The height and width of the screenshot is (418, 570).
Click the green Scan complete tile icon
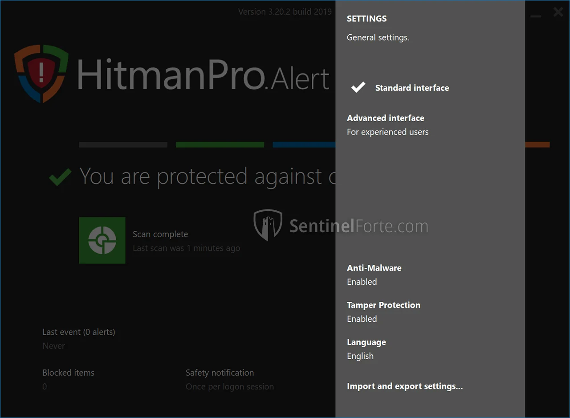point(102,240)
